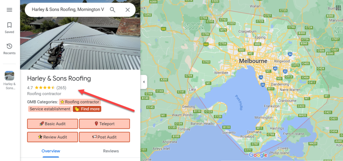Open the Review Audit button
The height and width of the screenshot is (161, 343).
coord(53,137)
